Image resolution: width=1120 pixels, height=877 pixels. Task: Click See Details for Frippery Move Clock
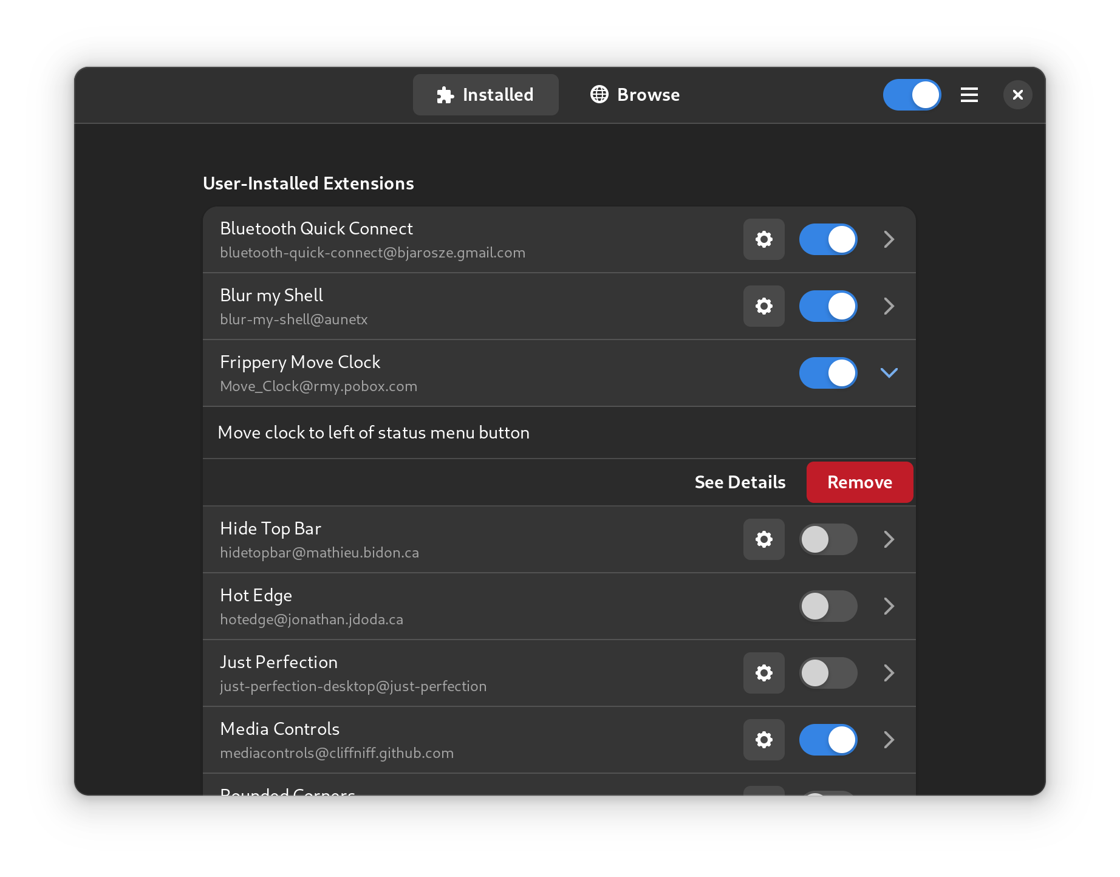coord(740,482)
